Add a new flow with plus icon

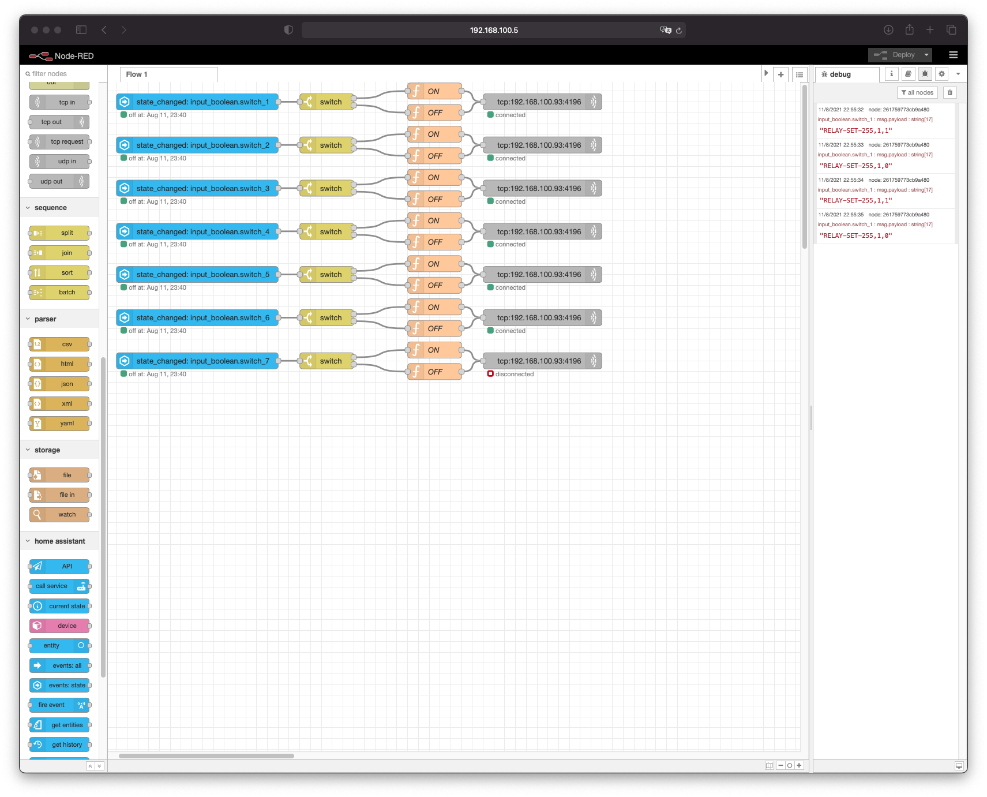(x=780, y=74)
